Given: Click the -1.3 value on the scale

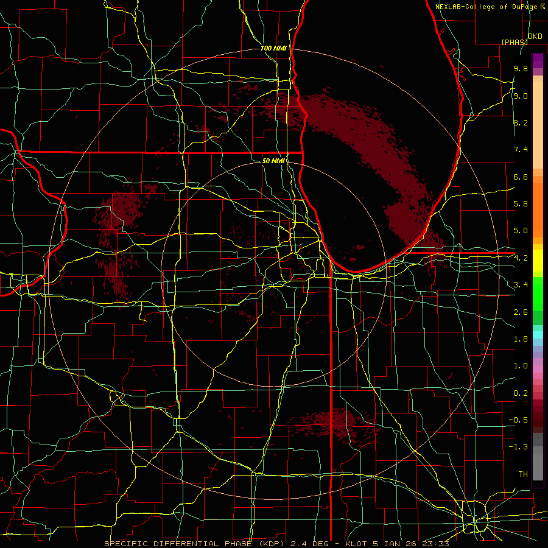Looking at the screenshot, I should click(x=518, y=447).
